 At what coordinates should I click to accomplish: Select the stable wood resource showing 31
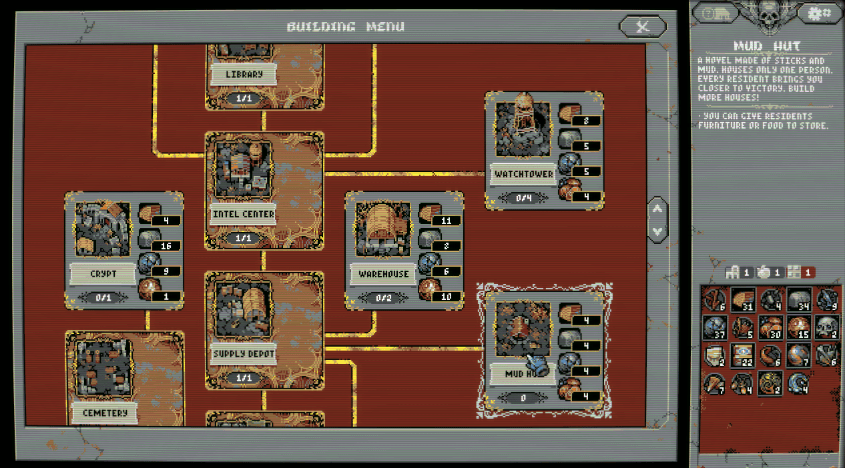(x=742, y=300)
